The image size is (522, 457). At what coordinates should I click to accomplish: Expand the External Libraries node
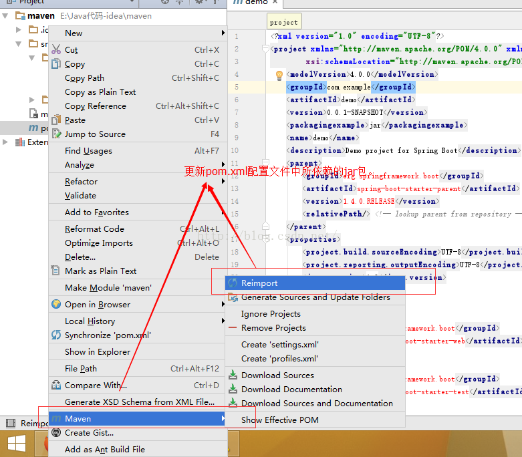tap(5, 142)
